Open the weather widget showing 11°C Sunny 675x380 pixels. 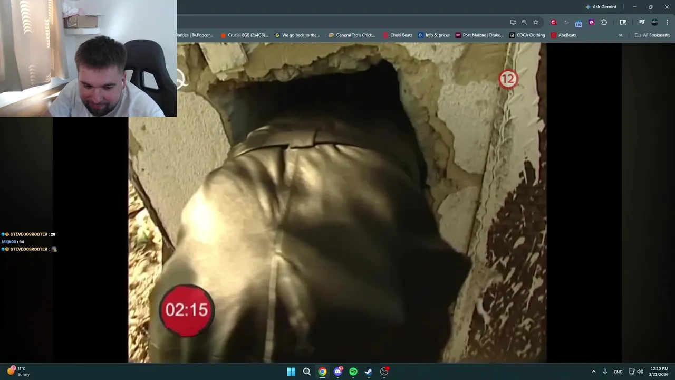[x=18, y=372]
